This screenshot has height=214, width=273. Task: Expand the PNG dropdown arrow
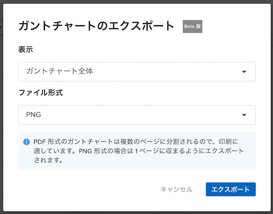tap(244, 115)
